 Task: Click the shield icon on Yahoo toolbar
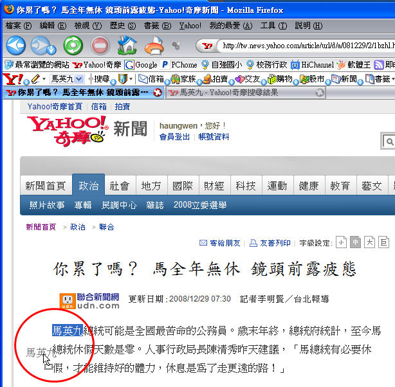tap(122, 79)
